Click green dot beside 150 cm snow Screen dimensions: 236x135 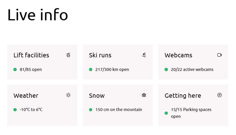(x=91, y=110)
